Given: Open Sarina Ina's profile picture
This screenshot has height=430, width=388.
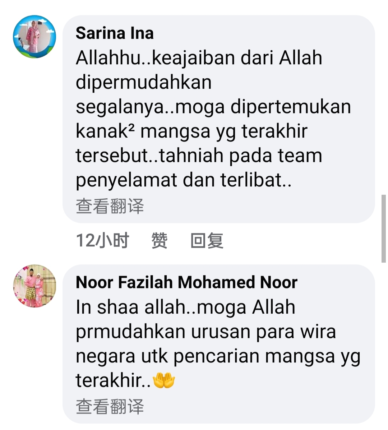Looking at the screenshot, I should click(34, 37).
